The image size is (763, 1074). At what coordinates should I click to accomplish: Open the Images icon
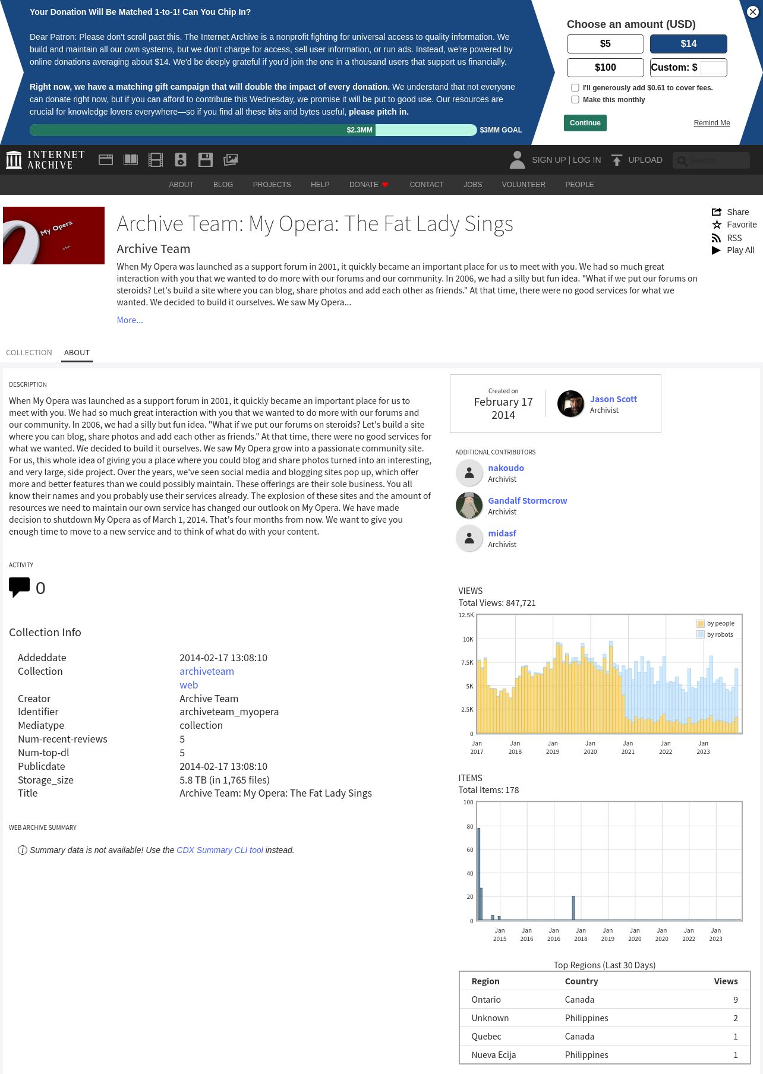[x=231, y=160]
